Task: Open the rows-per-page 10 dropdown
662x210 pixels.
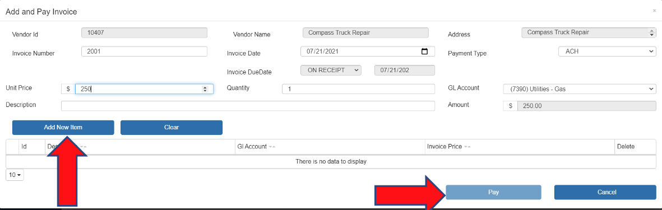Action: pyautogui.click(x=15, y=175)
